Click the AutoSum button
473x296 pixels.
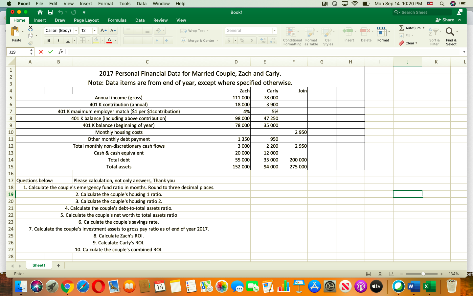point(410,28)
